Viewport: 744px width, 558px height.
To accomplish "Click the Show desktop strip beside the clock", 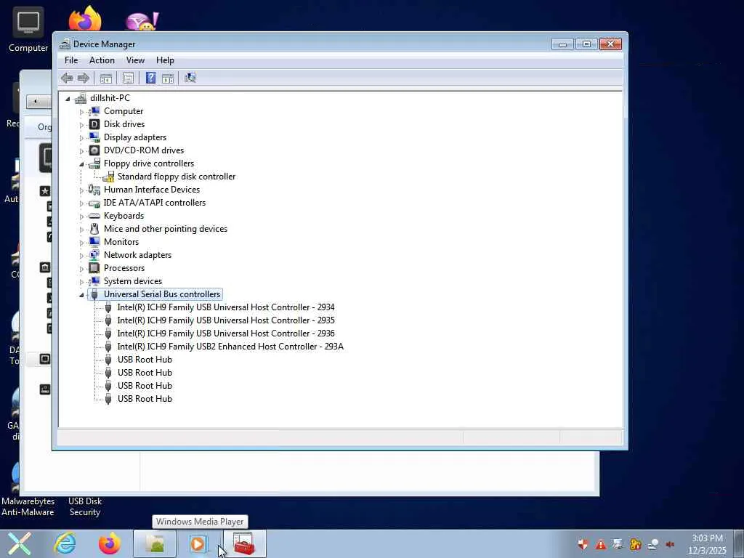I will 739,543.
